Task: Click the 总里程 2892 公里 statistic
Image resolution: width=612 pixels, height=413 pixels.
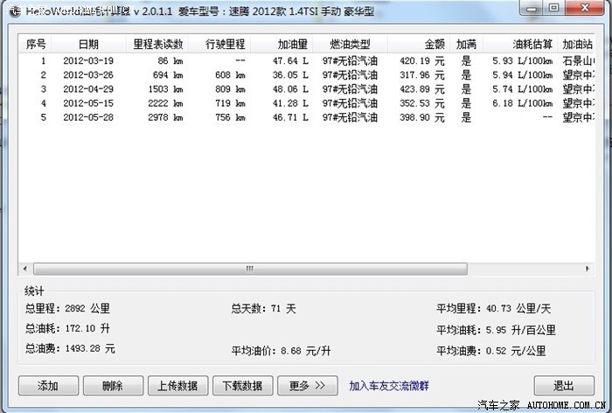Action: [67, 308]
